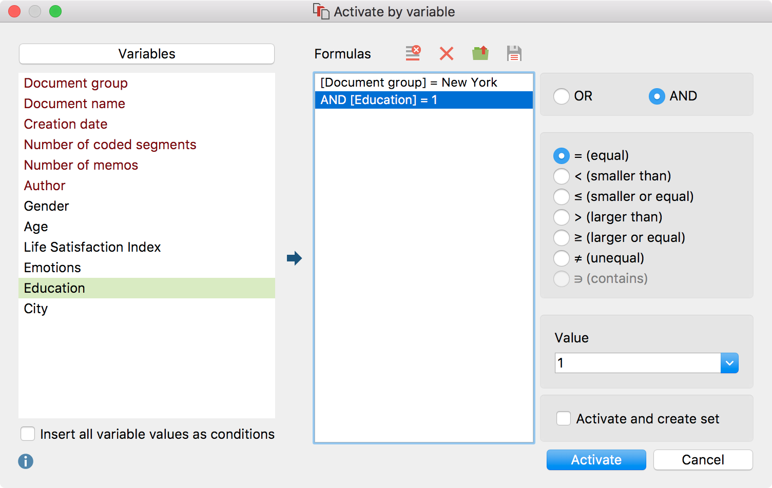Choose the ≠ (unequal) operator
Image resolution: width=772 pixels, height=488 pixels.
562,258
